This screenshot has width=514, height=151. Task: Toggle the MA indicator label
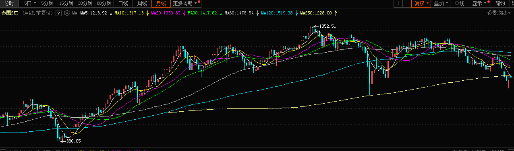pyautogui.click(x=75, y=13)
